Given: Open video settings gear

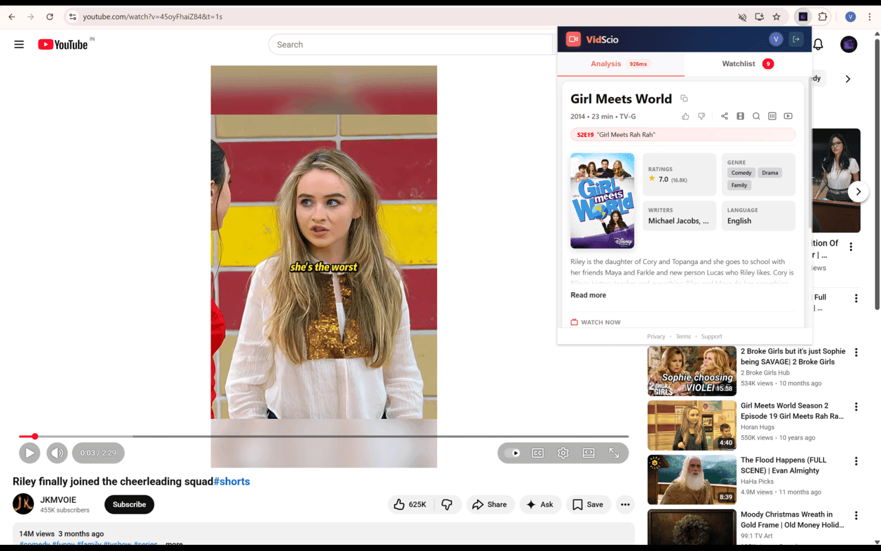Looking at the screenshot, I should [x=563, y=453].
